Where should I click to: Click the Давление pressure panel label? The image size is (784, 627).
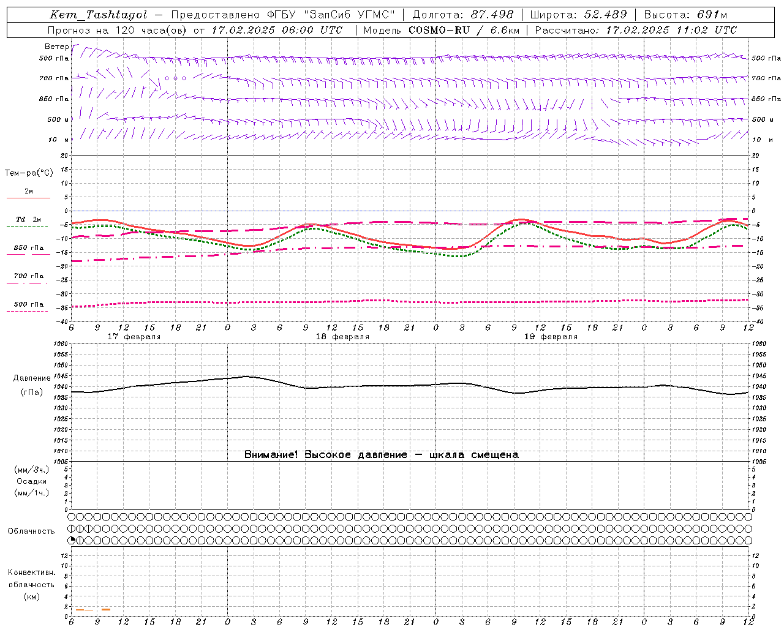point(32,378)
